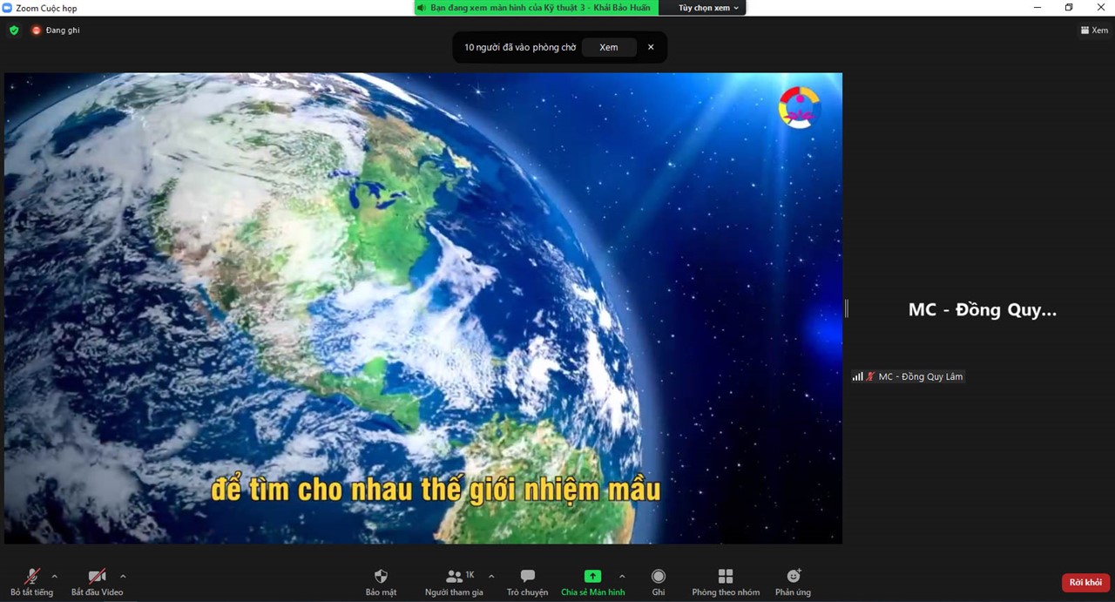This screenshot has height=602, width=1115.
Task: Open Phòng theo nhóm breakout rooms
Action: coord(726,583)
